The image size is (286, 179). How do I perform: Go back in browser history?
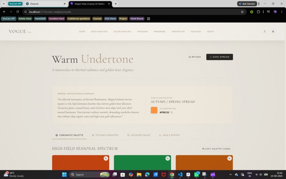pos(4,12)
